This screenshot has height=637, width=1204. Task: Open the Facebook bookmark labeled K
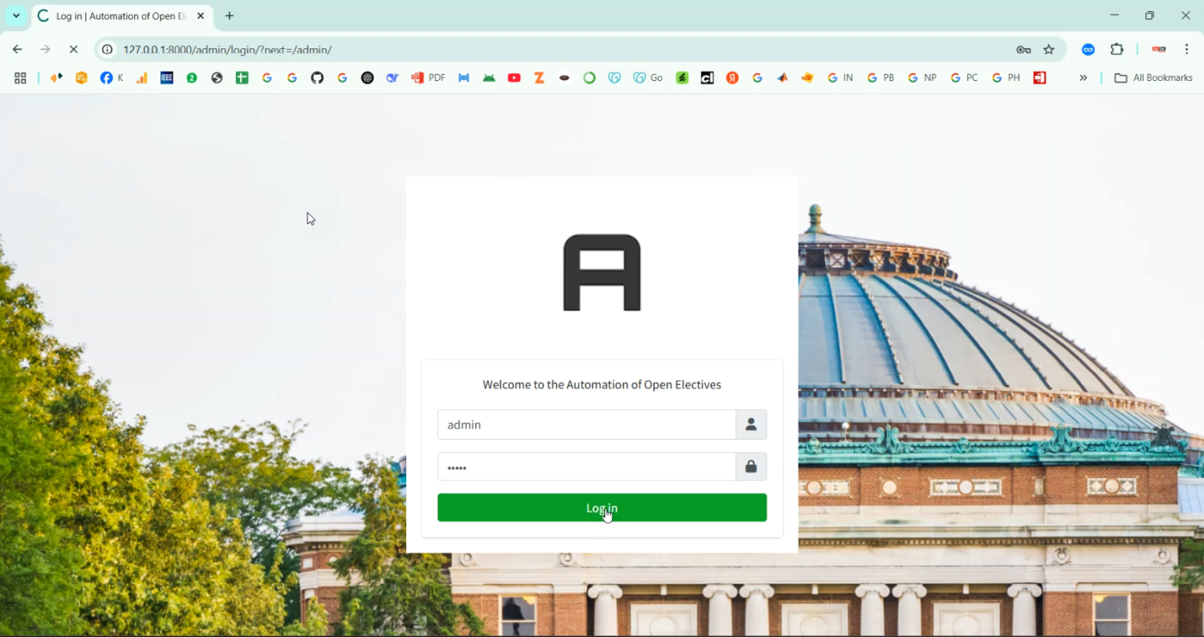coord(112,78)
